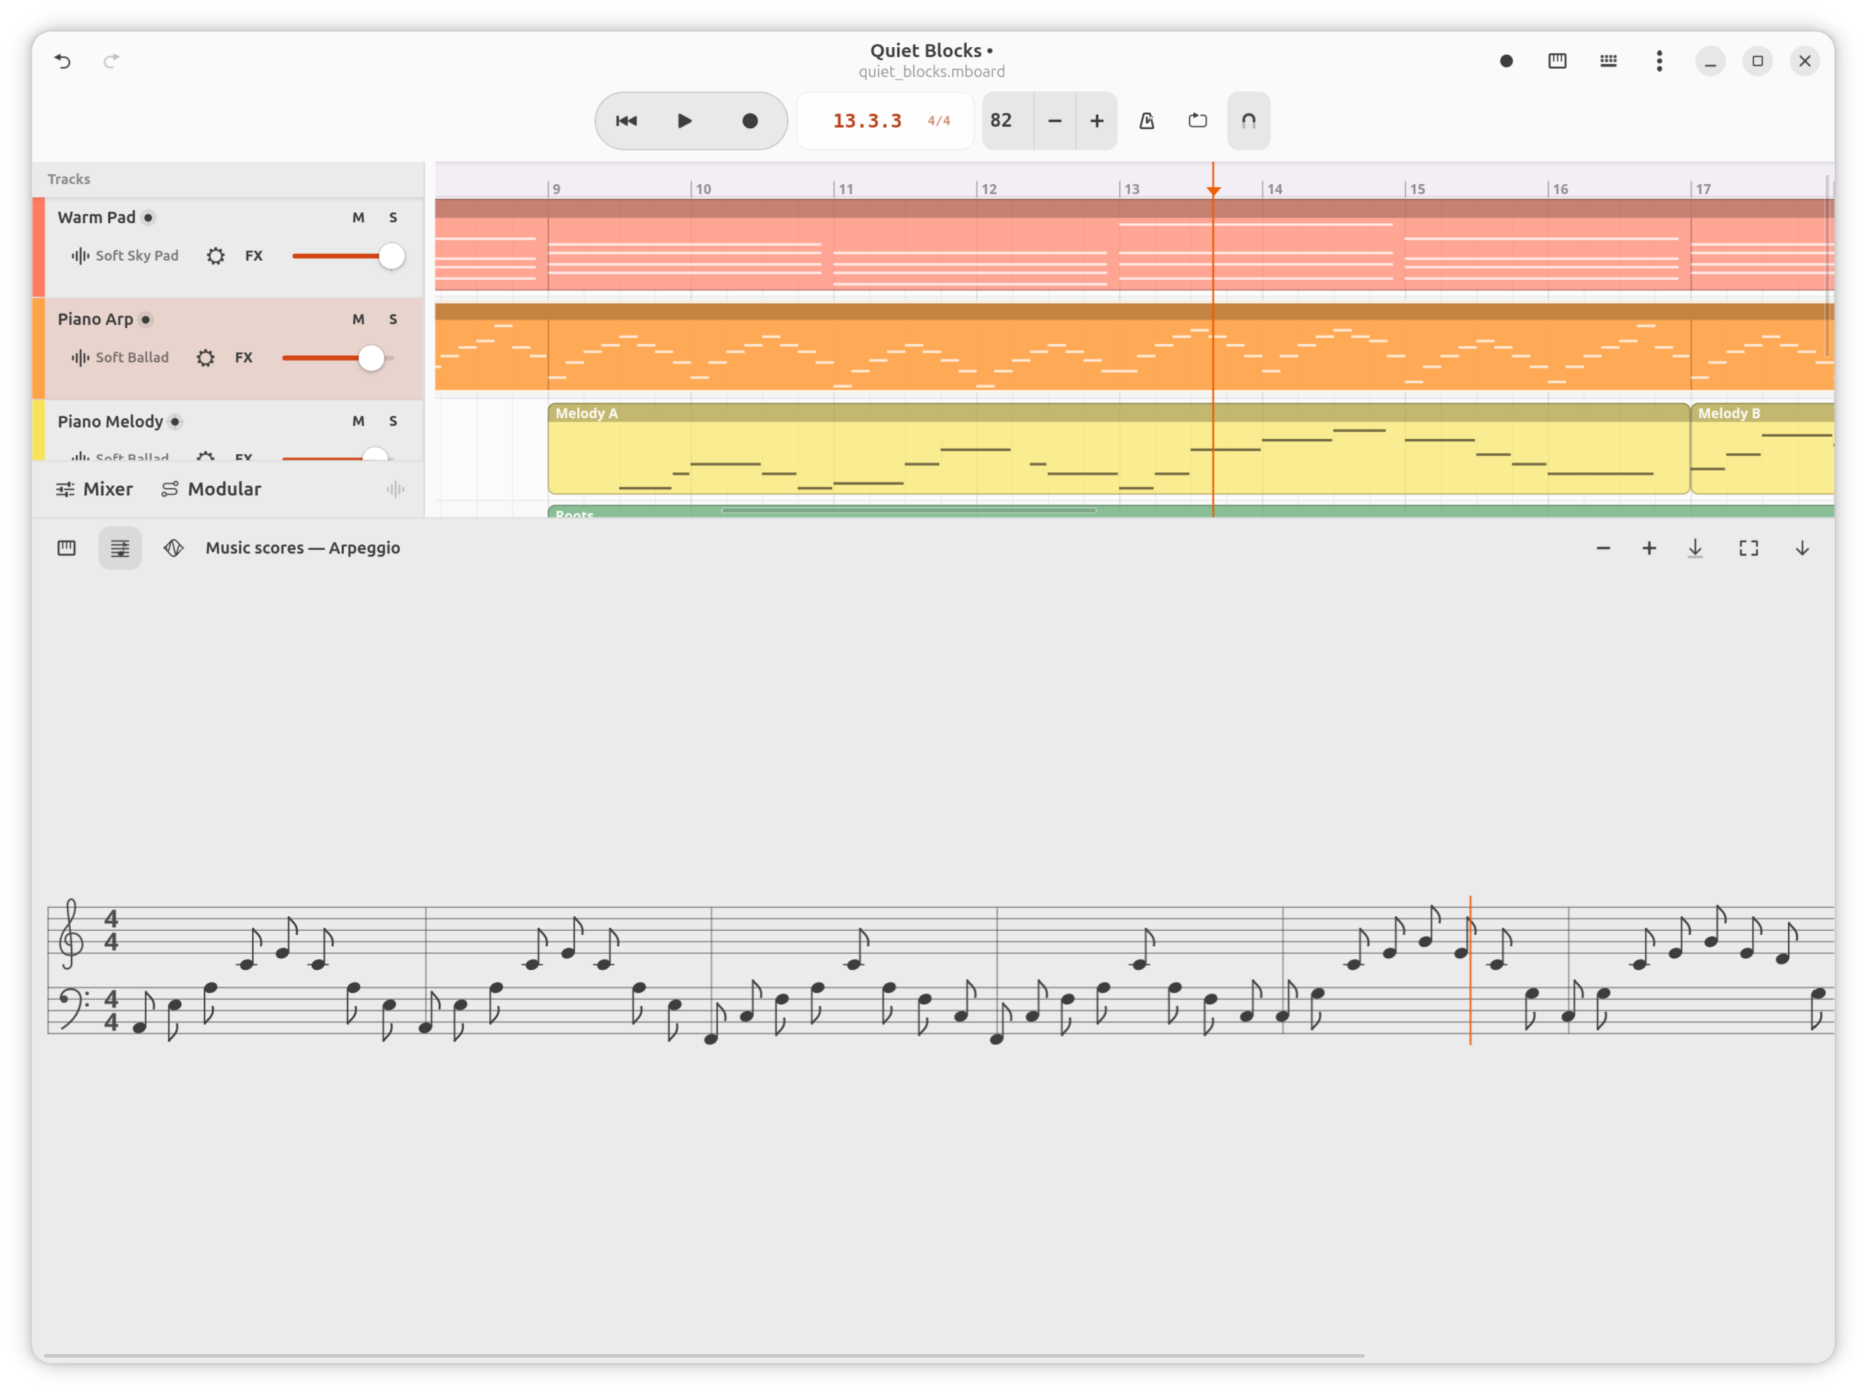Image resolution: width=1866 pixels, height=1395 pixels.
Task: Mute the Warm Pad track
Action: (358, 217)
